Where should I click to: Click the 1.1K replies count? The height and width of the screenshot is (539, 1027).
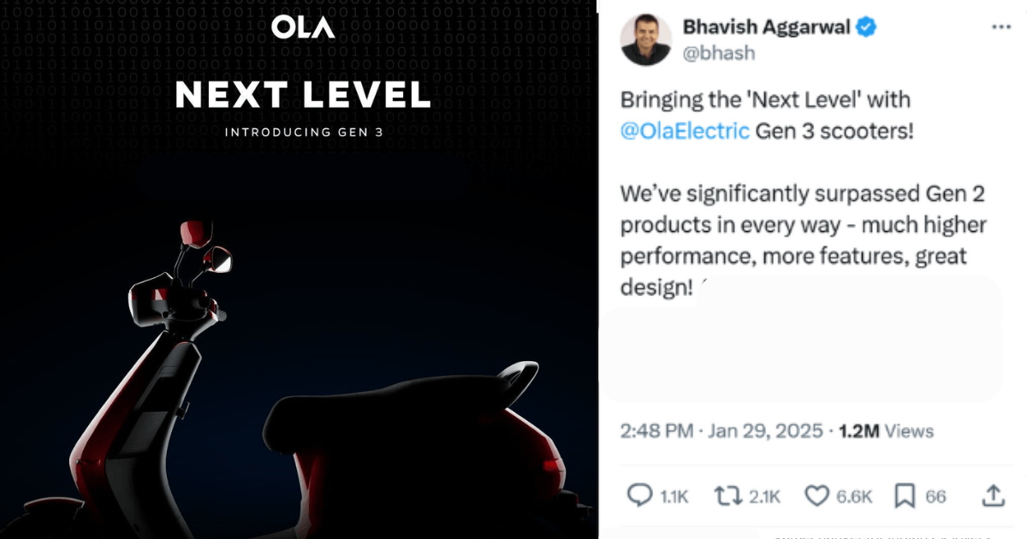tap(674, 495)
